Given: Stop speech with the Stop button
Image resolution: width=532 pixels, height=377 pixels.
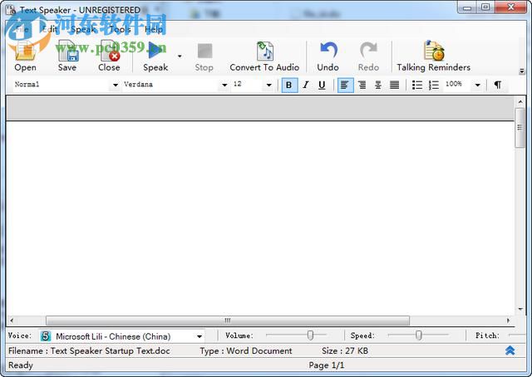Looking at the screenshot, I should 204,56.
